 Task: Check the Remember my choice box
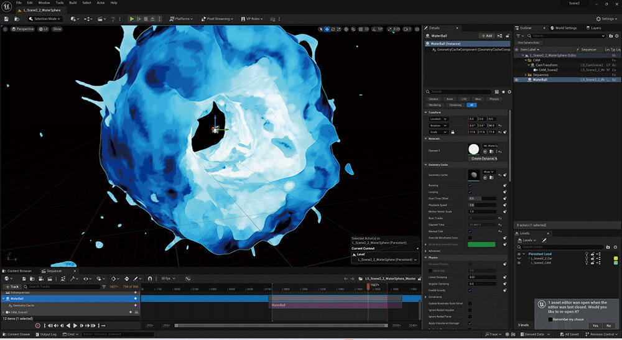550,319
